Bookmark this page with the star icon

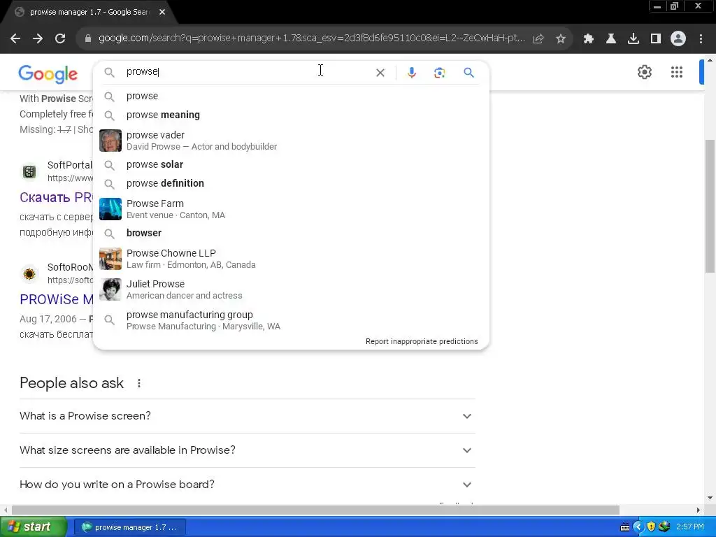[561, 39]
